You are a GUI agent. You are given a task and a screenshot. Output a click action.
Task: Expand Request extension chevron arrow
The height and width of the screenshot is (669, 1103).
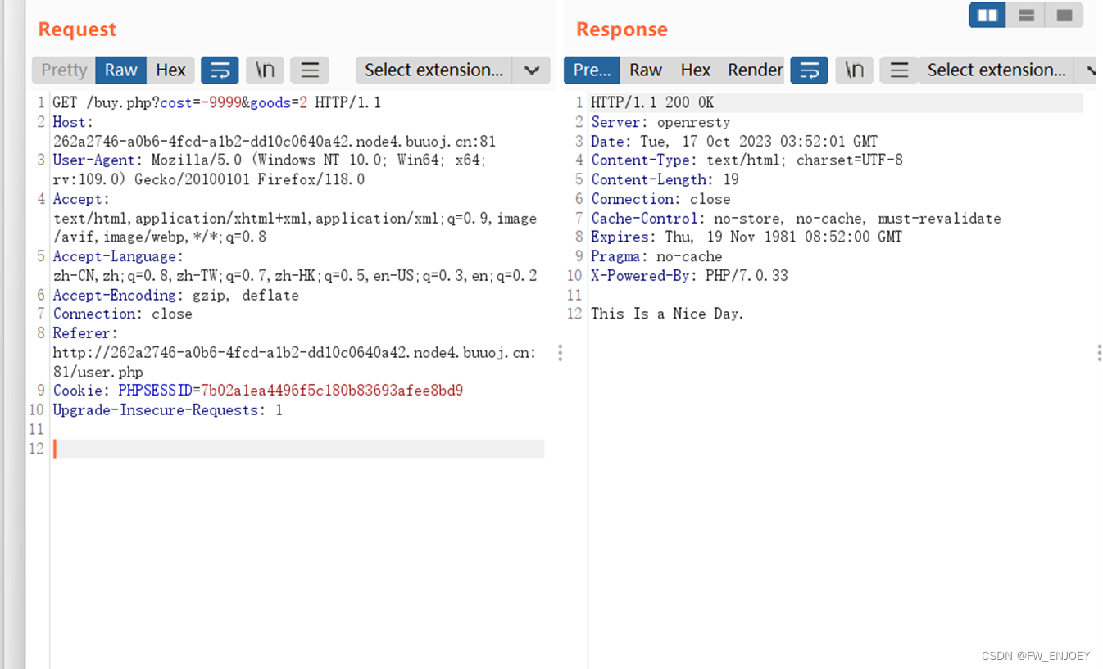(531, 70)
